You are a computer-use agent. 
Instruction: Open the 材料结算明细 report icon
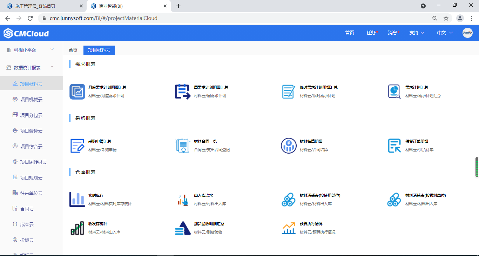tap(289, 146)
